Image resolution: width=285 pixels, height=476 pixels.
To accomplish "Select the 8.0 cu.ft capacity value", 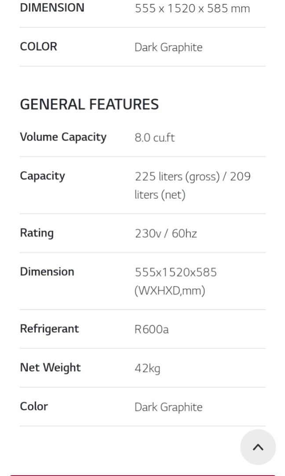I will coord(155,137).
